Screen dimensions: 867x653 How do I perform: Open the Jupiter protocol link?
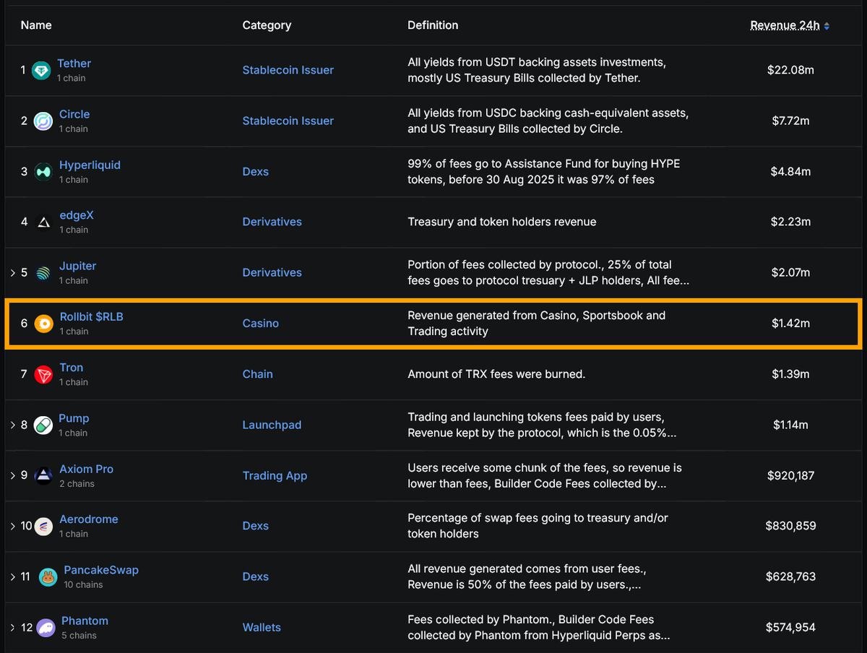click(77, 266)
